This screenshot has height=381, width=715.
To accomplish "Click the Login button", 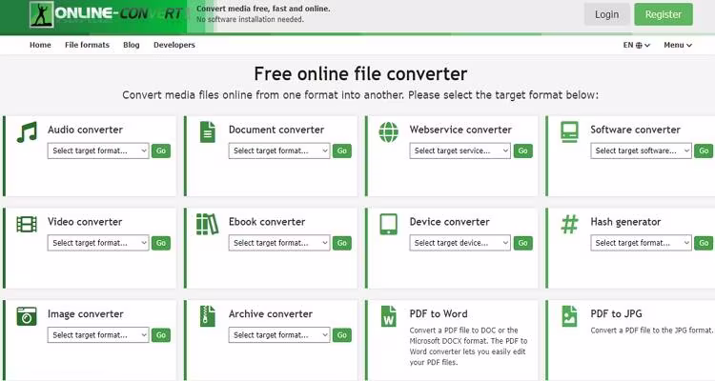I will pyautogui.click(x=607, y=14).
